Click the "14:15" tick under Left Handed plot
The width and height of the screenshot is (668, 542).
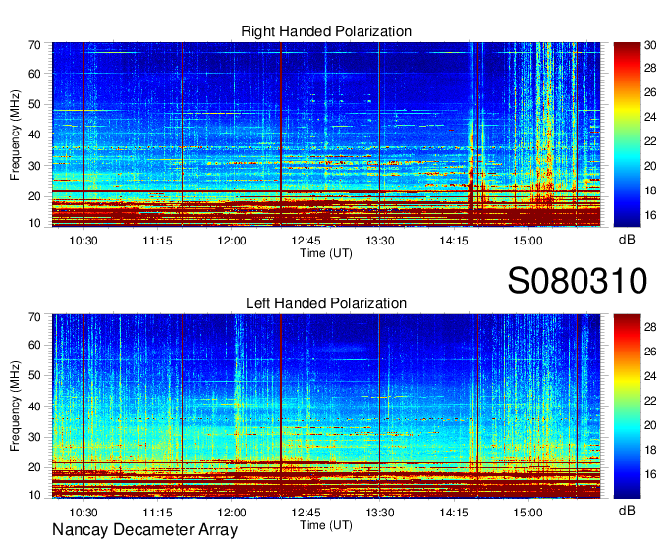coord(454,513)
